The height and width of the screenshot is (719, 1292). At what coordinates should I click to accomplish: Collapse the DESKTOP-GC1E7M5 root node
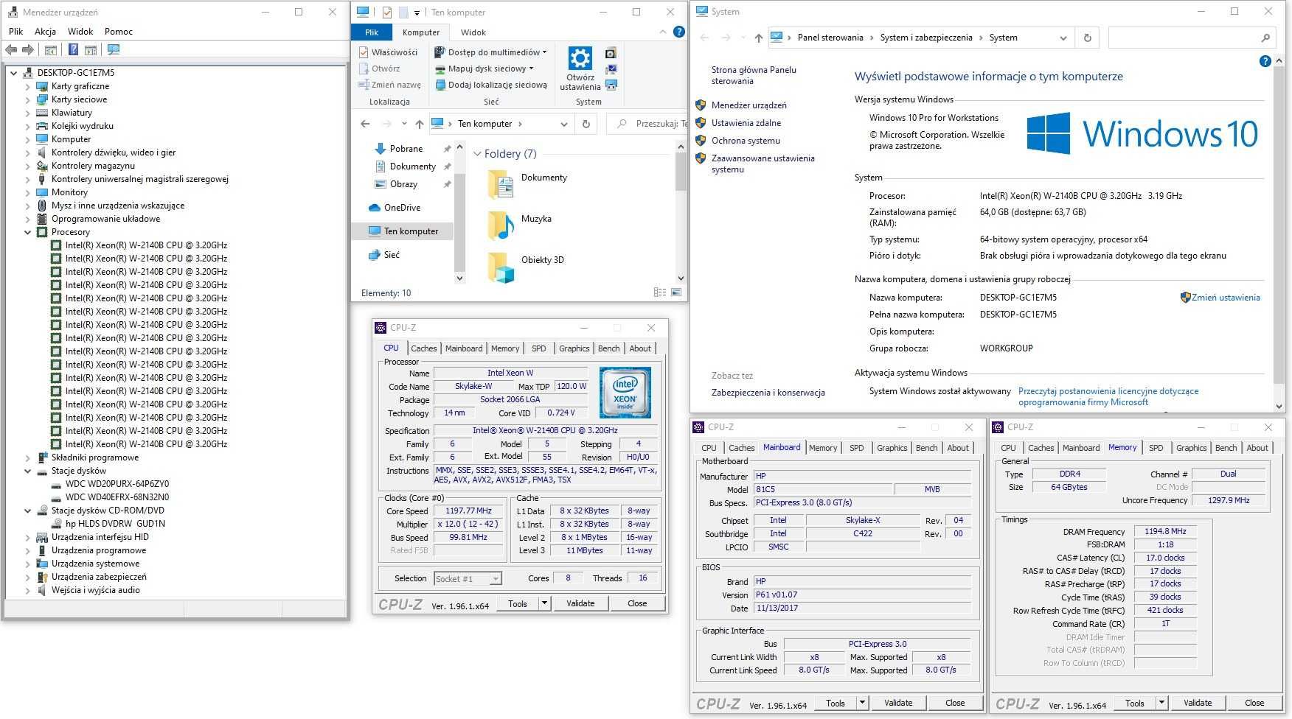coord(13,73)
